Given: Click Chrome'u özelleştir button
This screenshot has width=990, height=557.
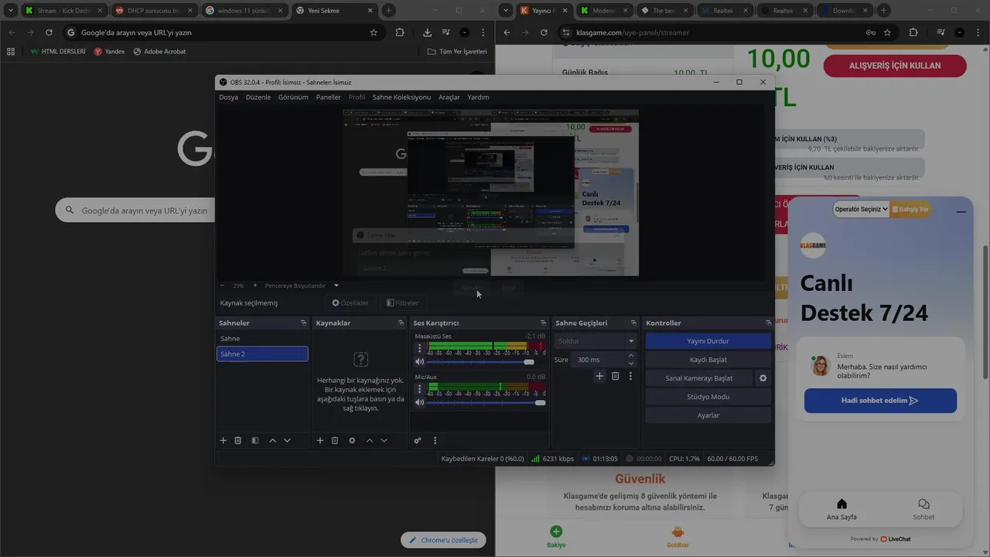Looking at the screenshot, I should coord(443,540).
